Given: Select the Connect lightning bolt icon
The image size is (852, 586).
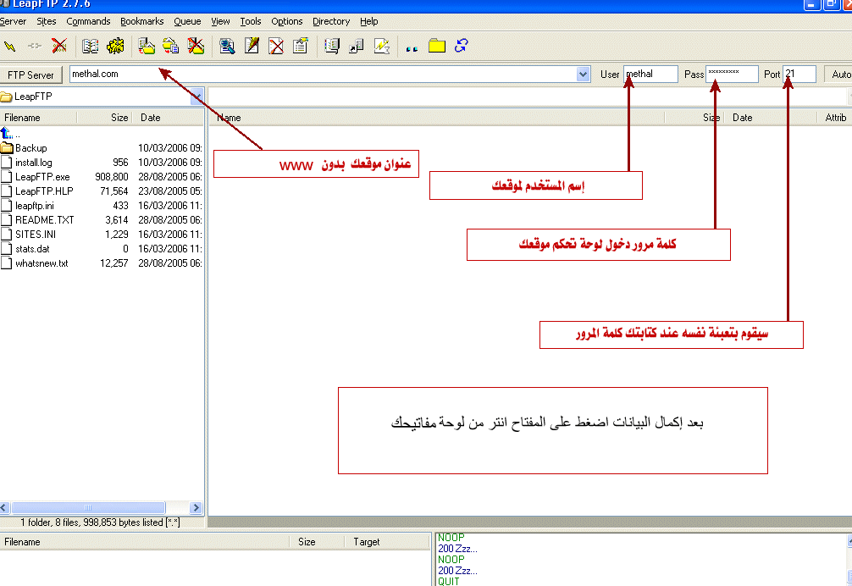Looking at the screenshot, I should (11, 46).
